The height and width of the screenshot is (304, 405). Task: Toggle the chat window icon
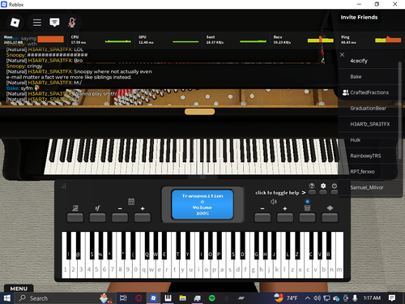pos(54,23)
